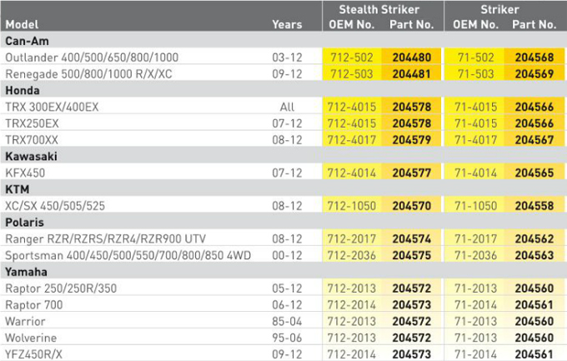
Task: Click the "Polaris" brand heading
Action: [24, 222]
